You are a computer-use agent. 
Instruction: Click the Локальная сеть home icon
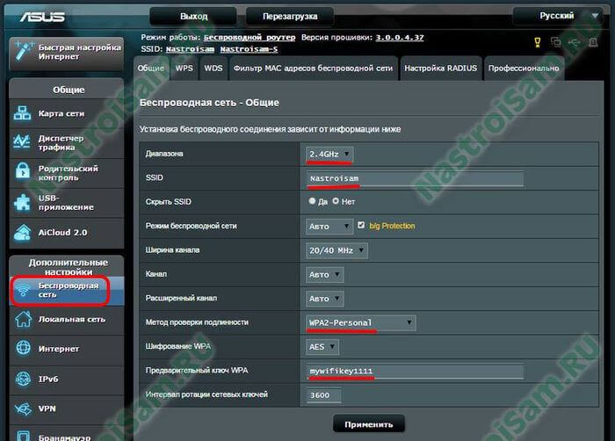pos(22,319)
